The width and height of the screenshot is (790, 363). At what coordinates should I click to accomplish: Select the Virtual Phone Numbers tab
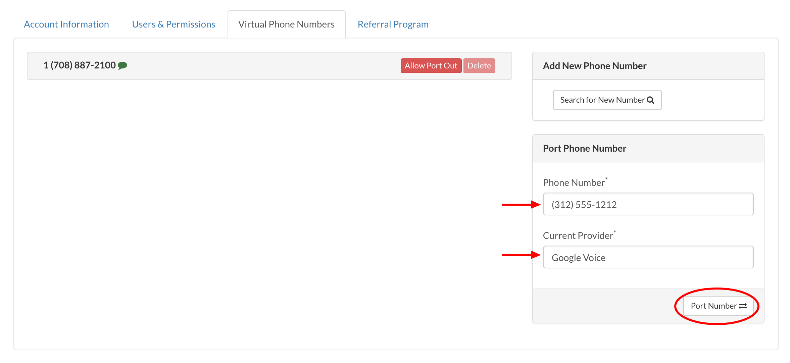coord(286,24)
